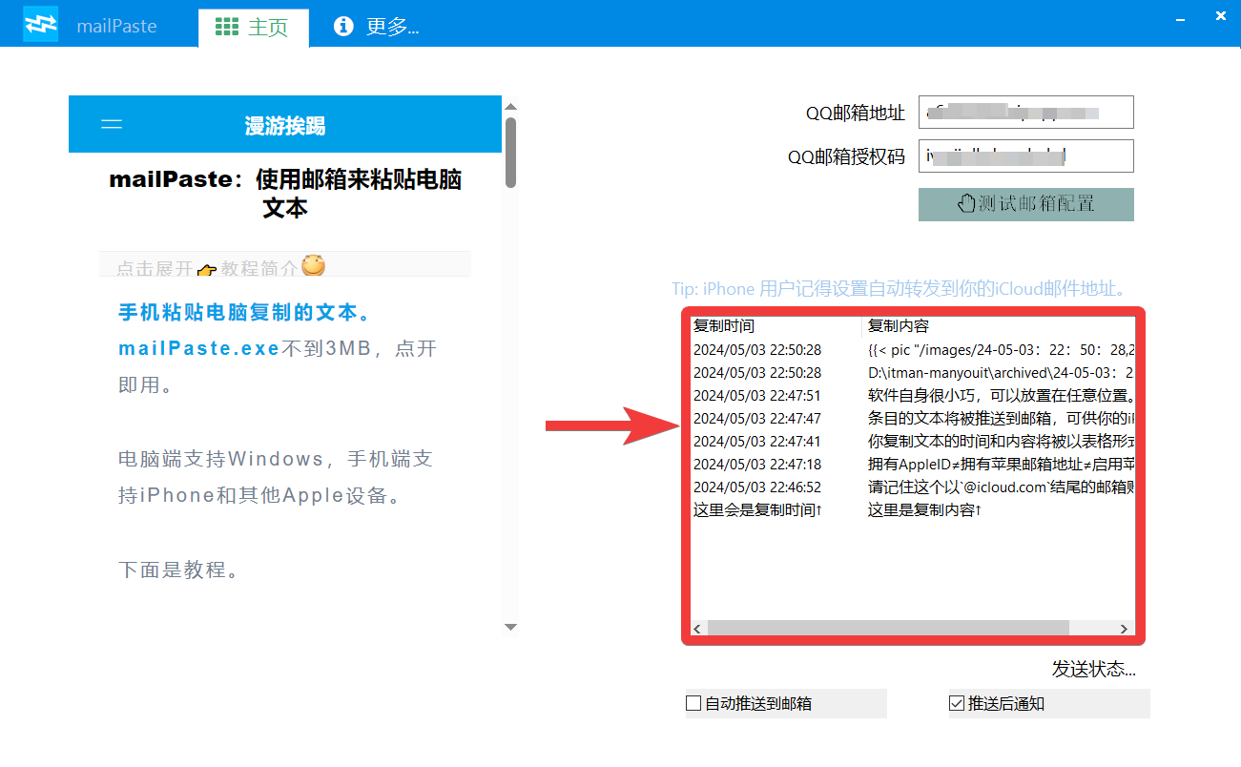Click the 测试邮箱配置 button
Screen dimensions: 1241x767
pyautogui.click(x=1025, y=204)
